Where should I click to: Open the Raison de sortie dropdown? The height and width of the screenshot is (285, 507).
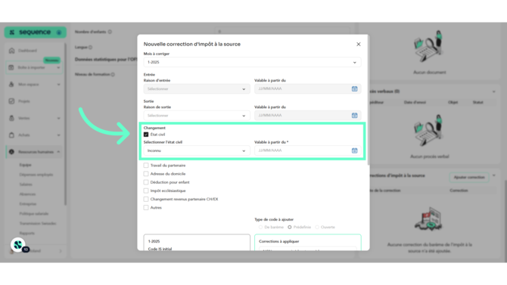click(x=197, y=116)
